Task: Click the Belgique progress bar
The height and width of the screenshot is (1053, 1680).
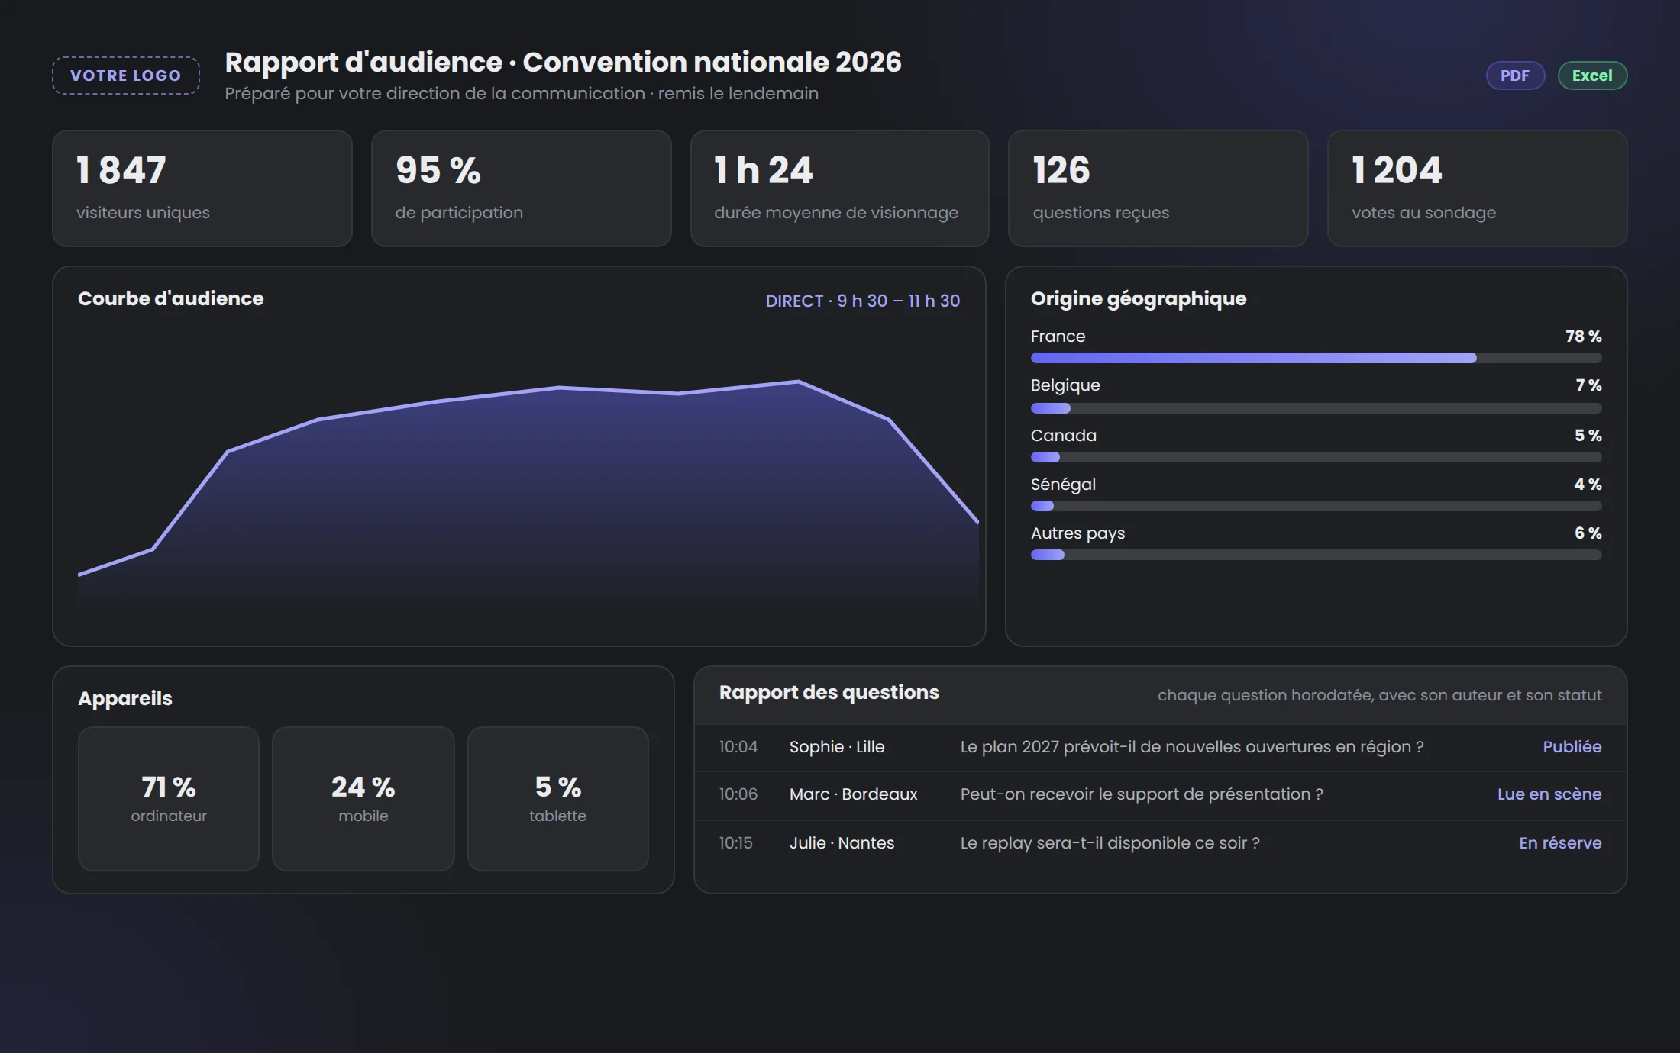Action: [x=1317, y=408]
